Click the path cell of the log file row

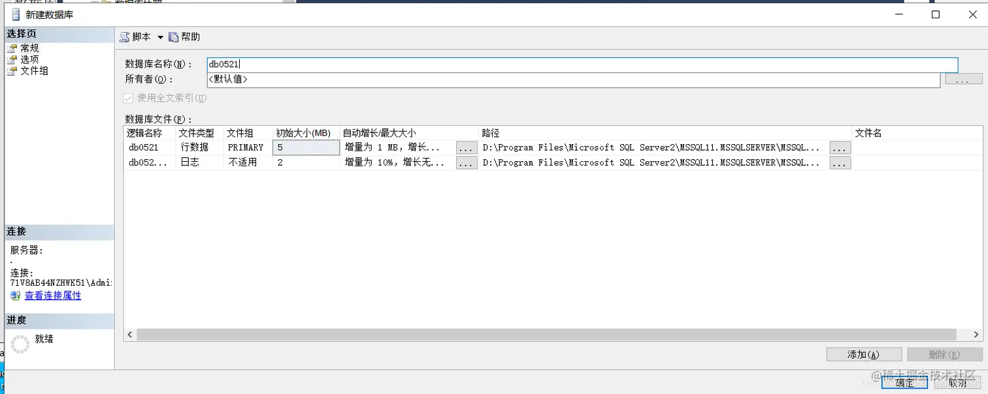click(x=654, y=162)
